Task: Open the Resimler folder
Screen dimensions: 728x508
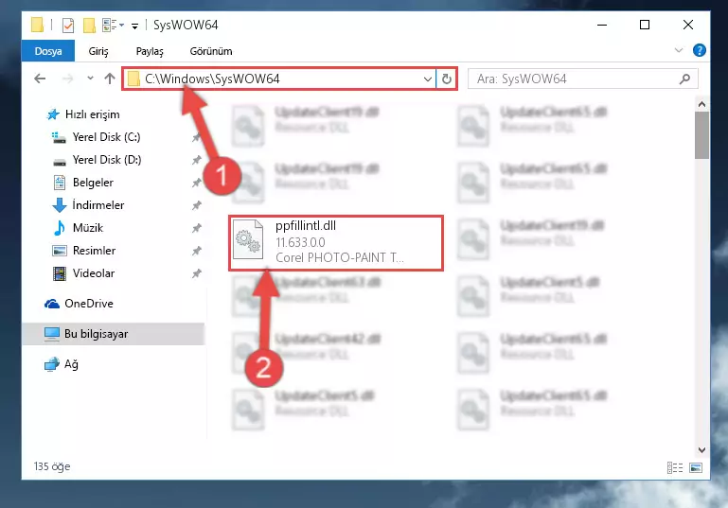Action: [x=94, y=251]
